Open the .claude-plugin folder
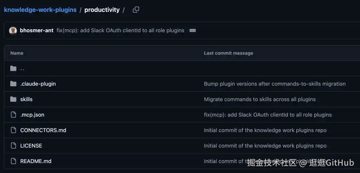 [38, 84]
